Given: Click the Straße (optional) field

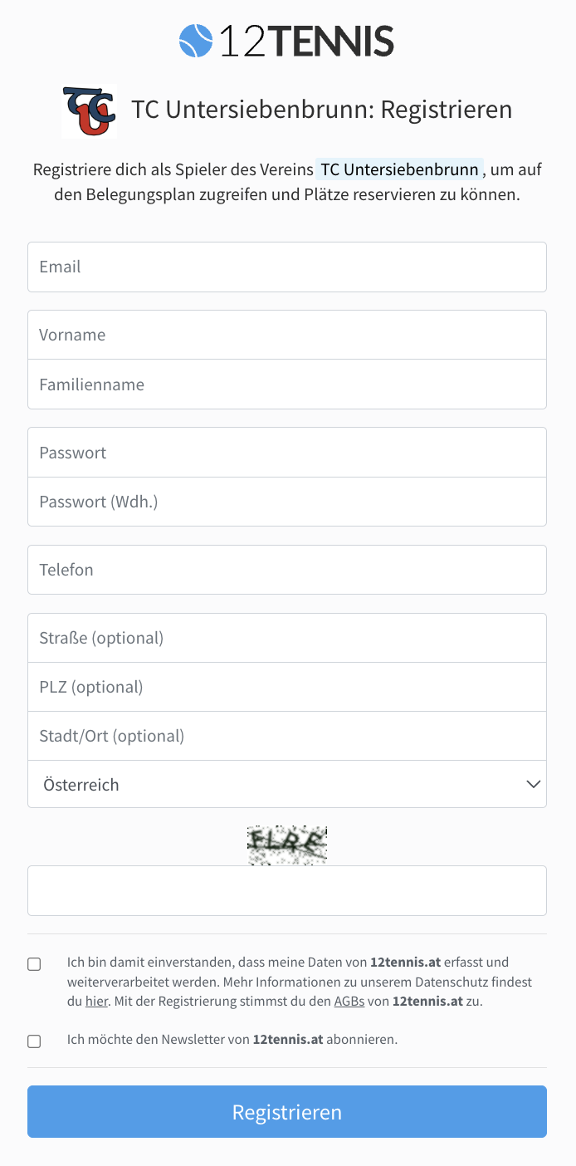Looking at the screenshot, I should tap(286, 637).
